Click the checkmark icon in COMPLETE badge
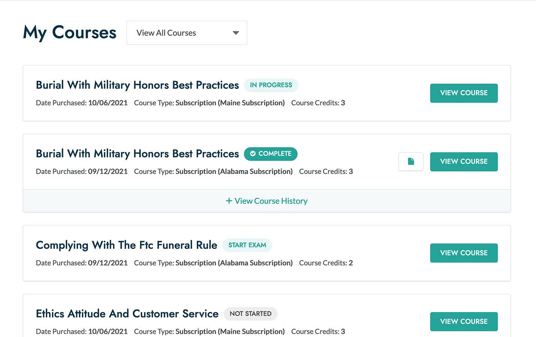Screen dimensions: 536x337 point(253,154)
